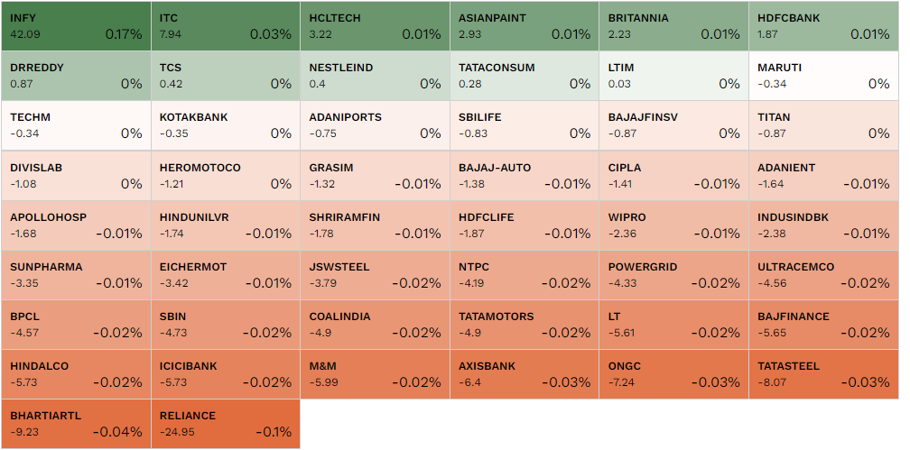Select the RELIANCE stock tile
This screenshot has width=910, height=450.
tap(225, 424)
